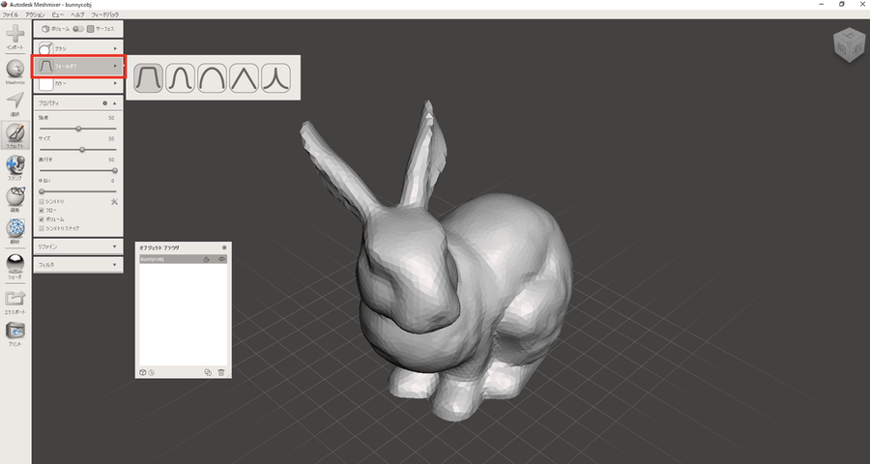Open the Stamp (スタンプ) tool

tap(15, 165)
